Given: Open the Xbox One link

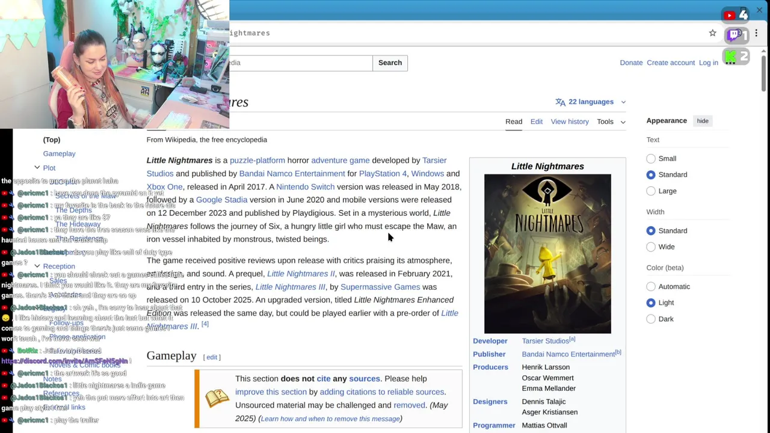Looking at the screenshot, I should 164,187.
